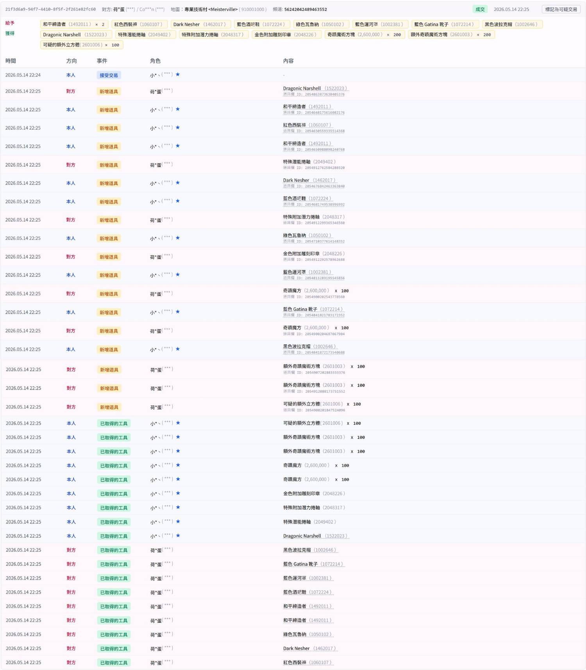Click the star in 特殊附加潛力捲軸 已取得的工具 row

(178, 507)
